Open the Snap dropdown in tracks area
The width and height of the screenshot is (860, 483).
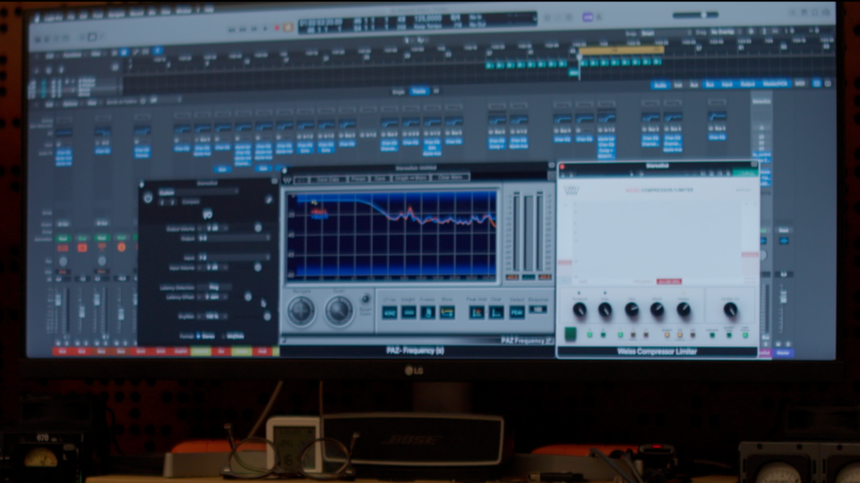tap(666, 33)
